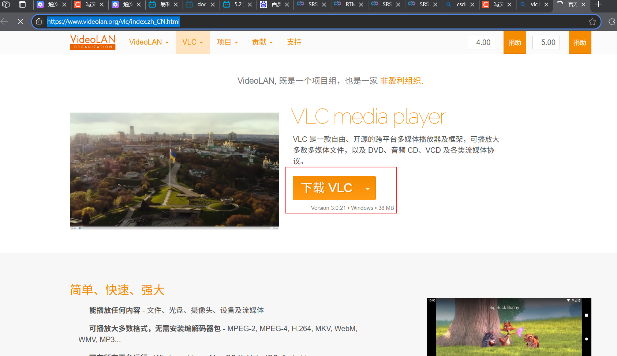
Task: Go back with the back arrow
Action: tap(4, 22)
